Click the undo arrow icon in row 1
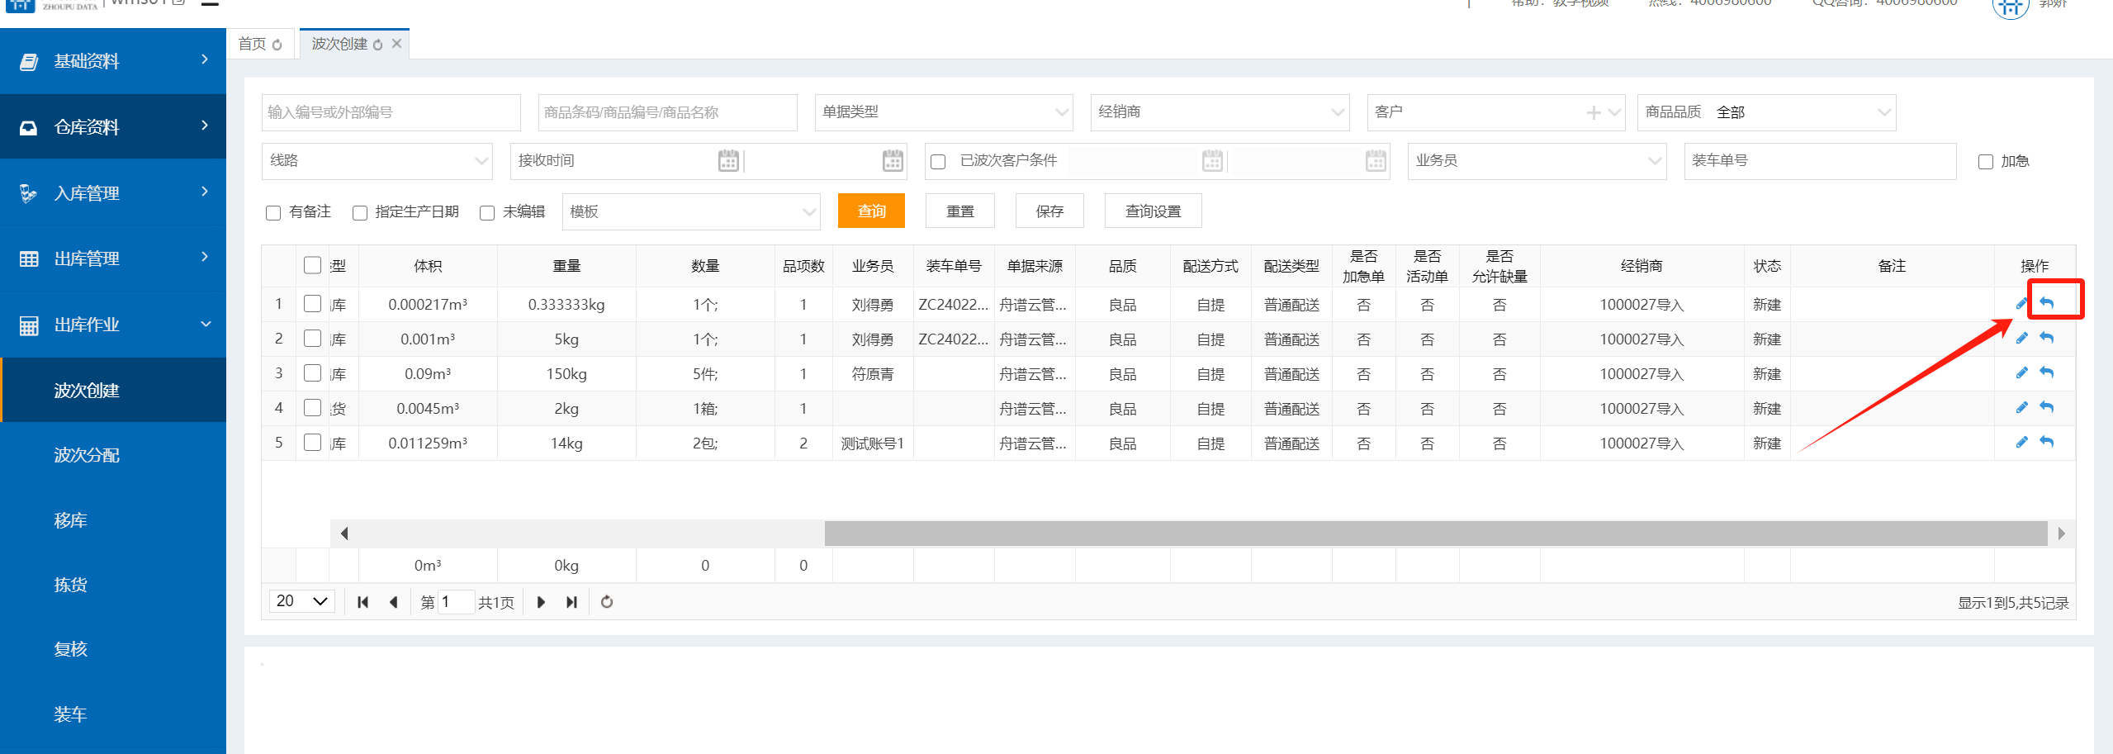The image size is (2113, 754). click(2047, 303)
